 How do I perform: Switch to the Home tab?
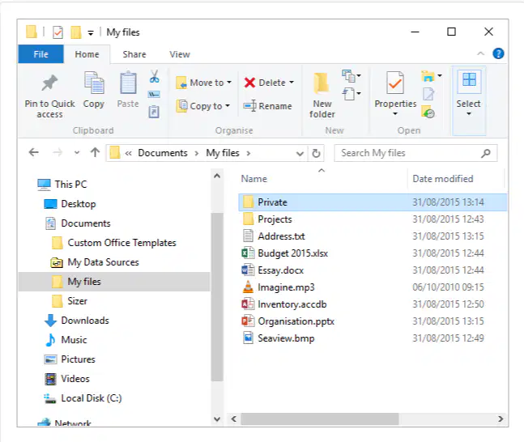[x=87, y=54]
